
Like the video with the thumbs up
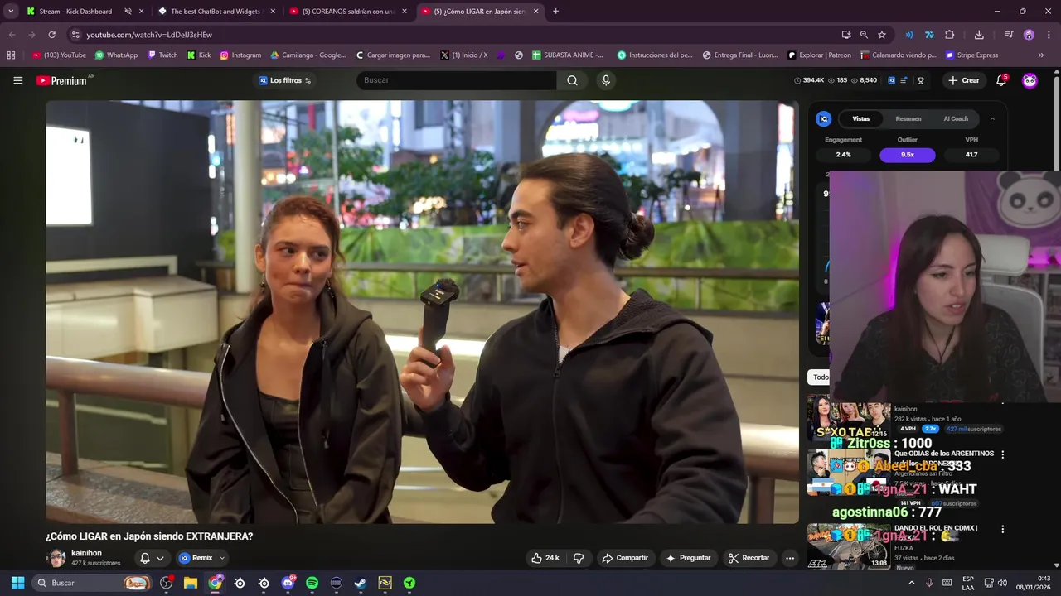(545, 558)
